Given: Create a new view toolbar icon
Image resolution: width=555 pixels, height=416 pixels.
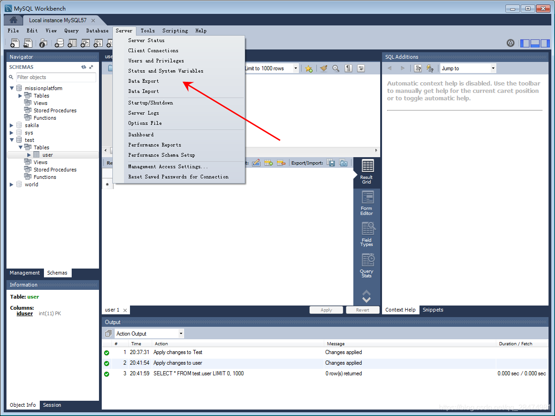Looking at the screenshot, I should [85, 43].
